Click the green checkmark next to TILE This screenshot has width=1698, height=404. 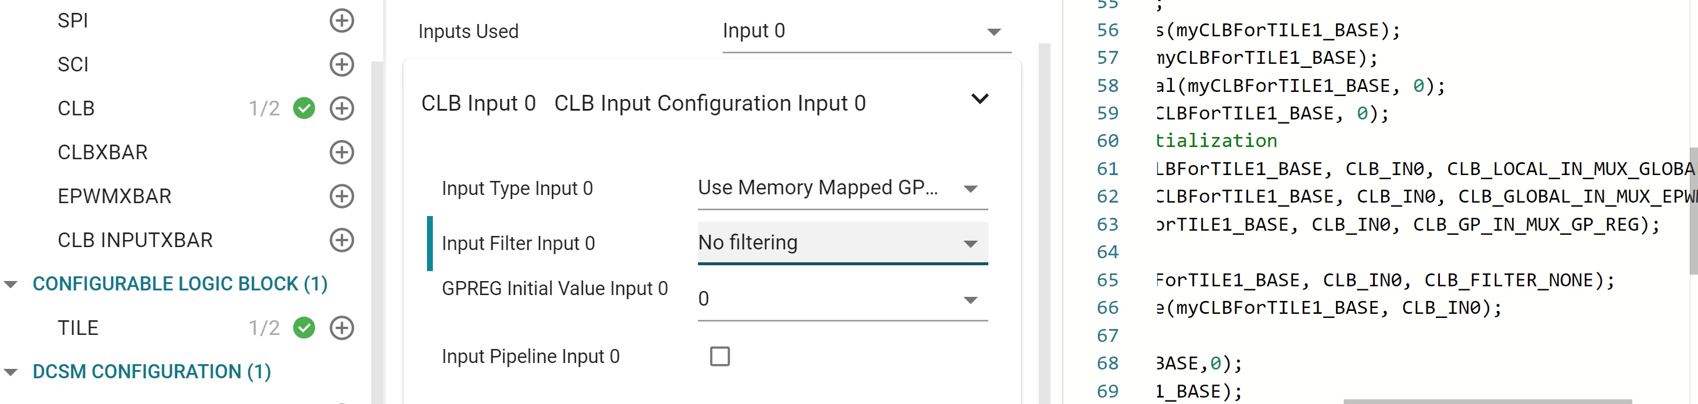pos(304,328)
